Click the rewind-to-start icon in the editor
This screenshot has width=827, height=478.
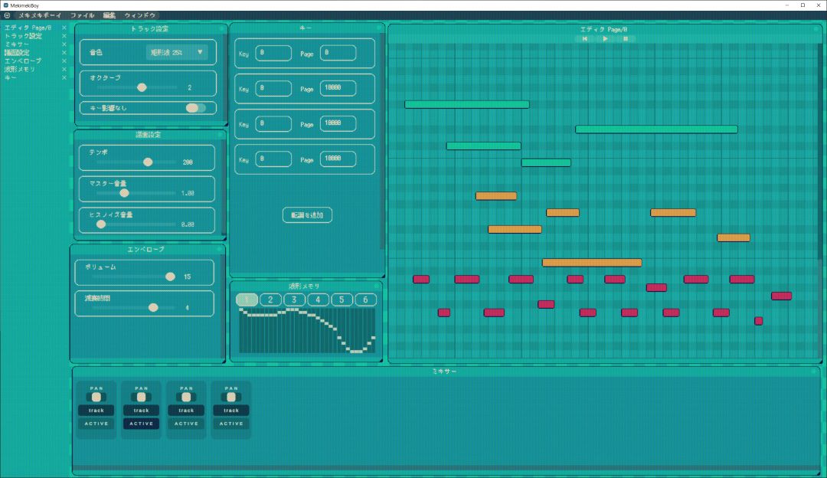[x=585, y=38]
